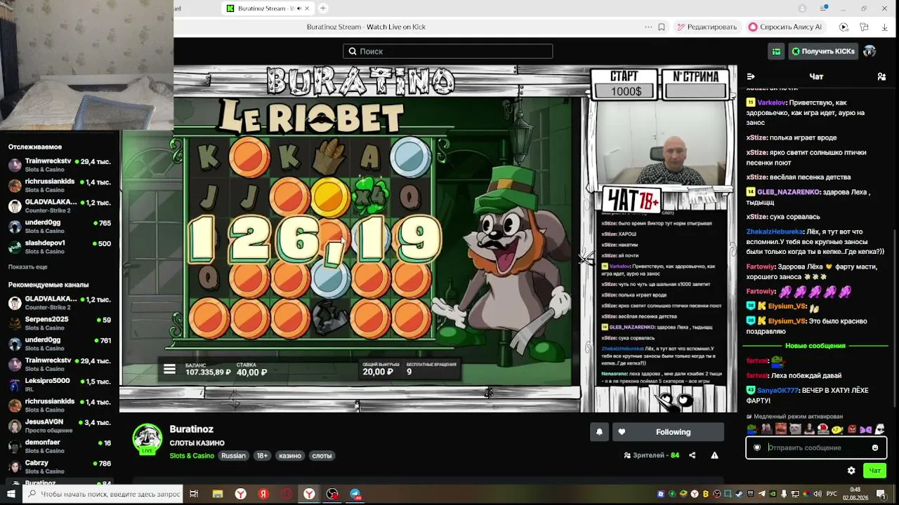This screenshot has height=505, width=899.
Task: Insert the yellow lemon quick emote
Action: pos(837,429)
